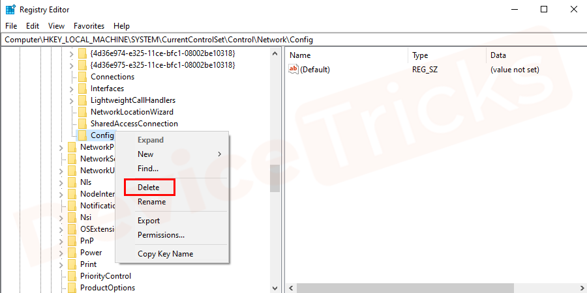This screenshot has height=293, width=587.
Task: Choose Rename in the context menu
Action: click(151, 202)
